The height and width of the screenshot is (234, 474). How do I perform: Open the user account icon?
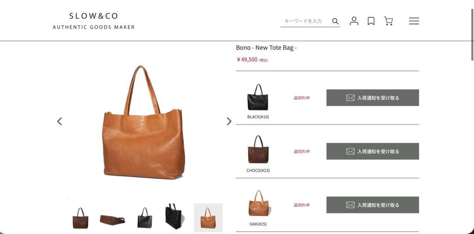tap(354, 21)
